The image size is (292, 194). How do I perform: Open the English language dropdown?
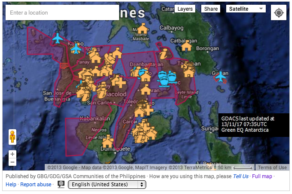[107, 185]
